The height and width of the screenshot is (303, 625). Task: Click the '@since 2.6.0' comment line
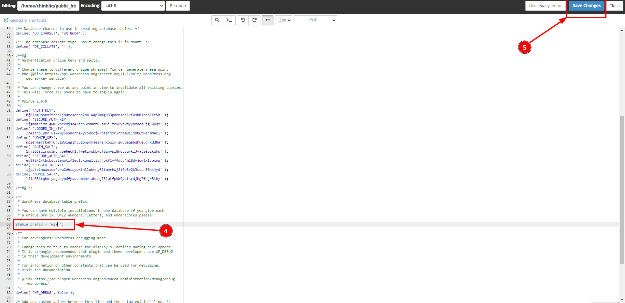[x=33, y=101]
